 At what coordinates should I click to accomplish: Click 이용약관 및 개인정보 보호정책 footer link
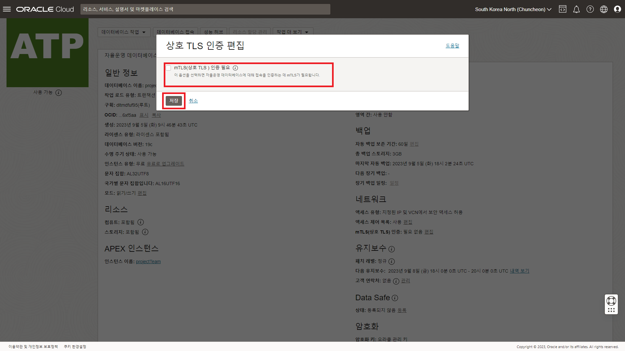click(x=33, y=347)
